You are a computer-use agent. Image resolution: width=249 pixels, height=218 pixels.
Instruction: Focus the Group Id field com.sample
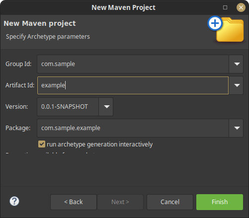coord(133,64)
